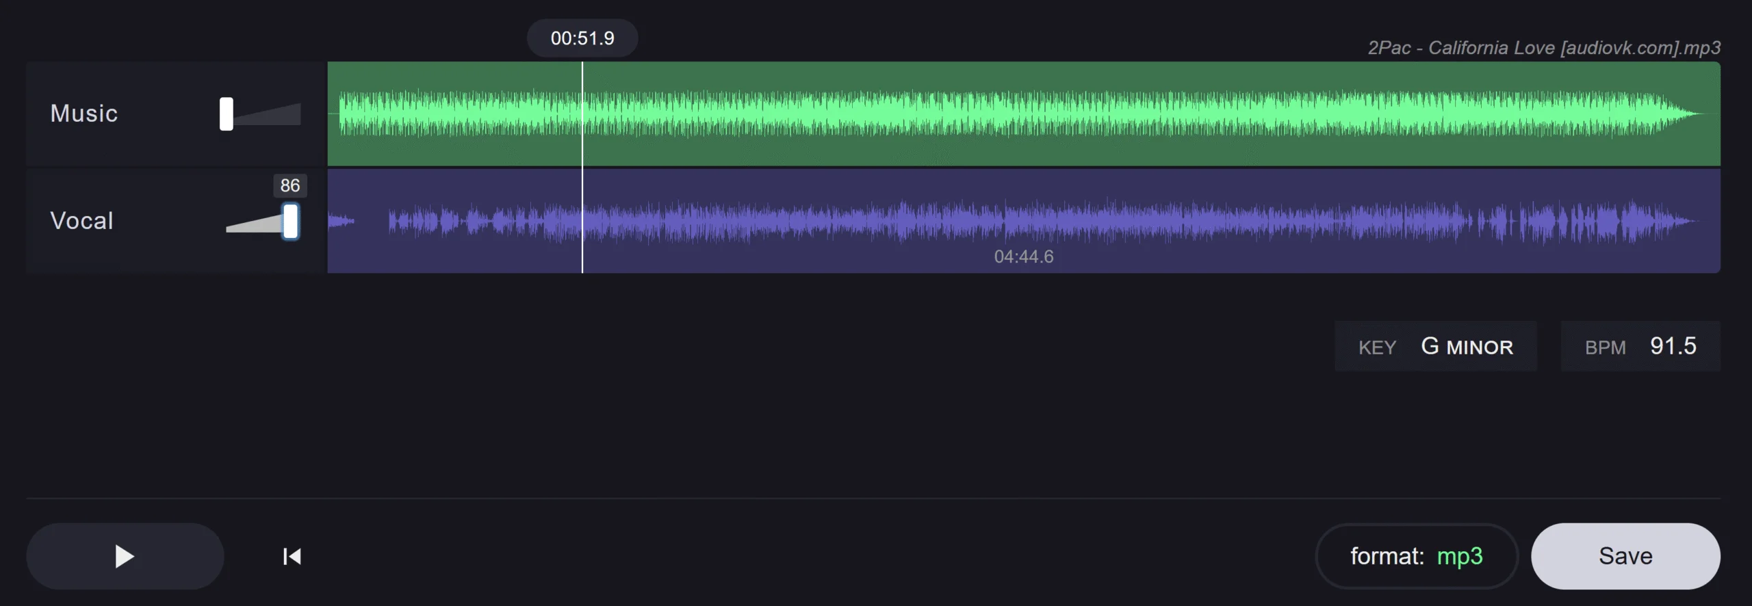Click the Music volume slider handle
The height and width of the screenshot is (606, 1752).
pyautogui.click(x=227, y=114)
